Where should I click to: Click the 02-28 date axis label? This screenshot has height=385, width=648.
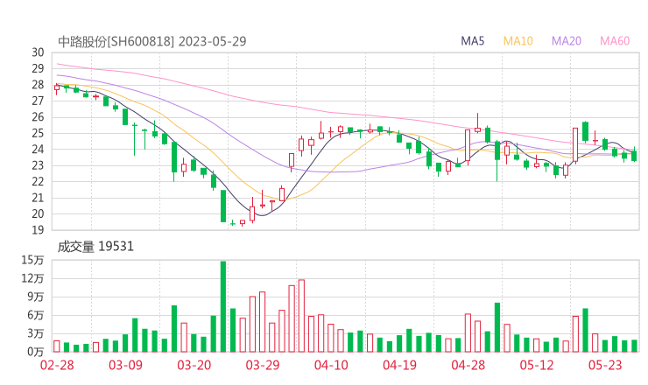pyautogui.click(x=57, y=365)
